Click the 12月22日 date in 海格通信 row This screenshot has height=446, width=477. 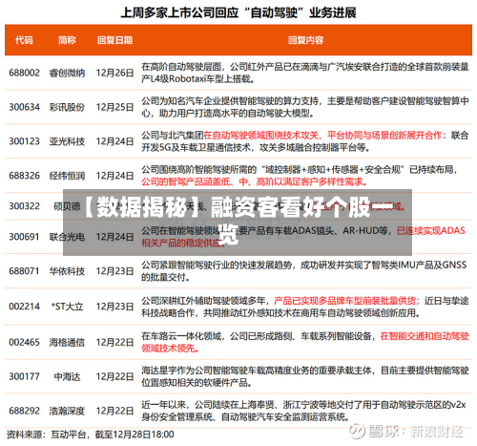(114, 342)
